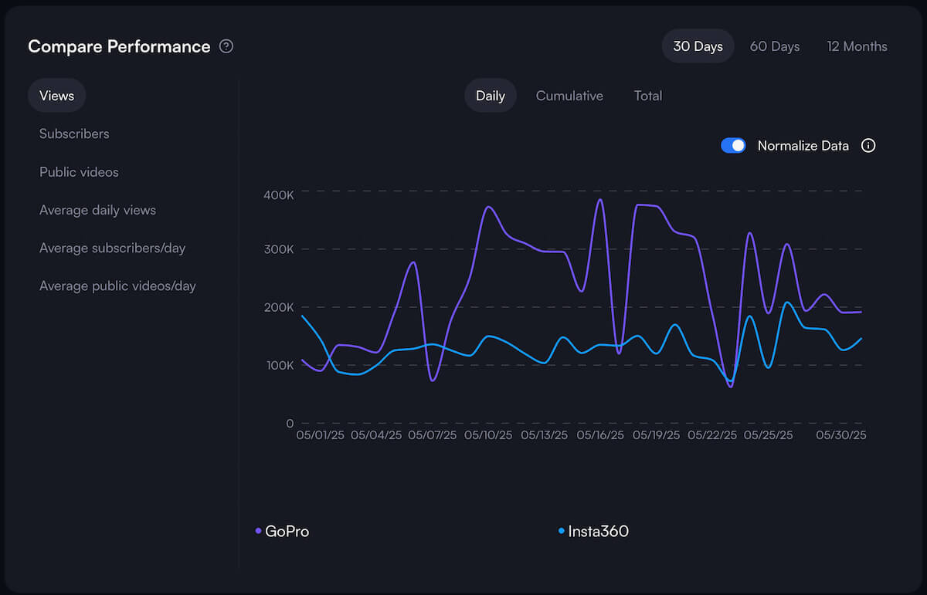Hide the GoPro series via its legend label
The height and width of the screenshot is (595, 927).
click(285, 531)
